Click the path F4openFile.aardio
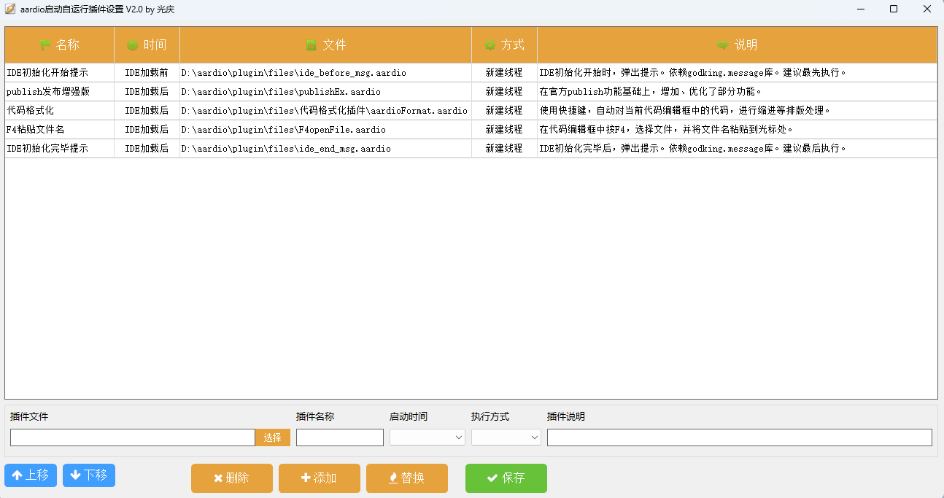This screenshot has width=944, height=498. tap(284, 130)
